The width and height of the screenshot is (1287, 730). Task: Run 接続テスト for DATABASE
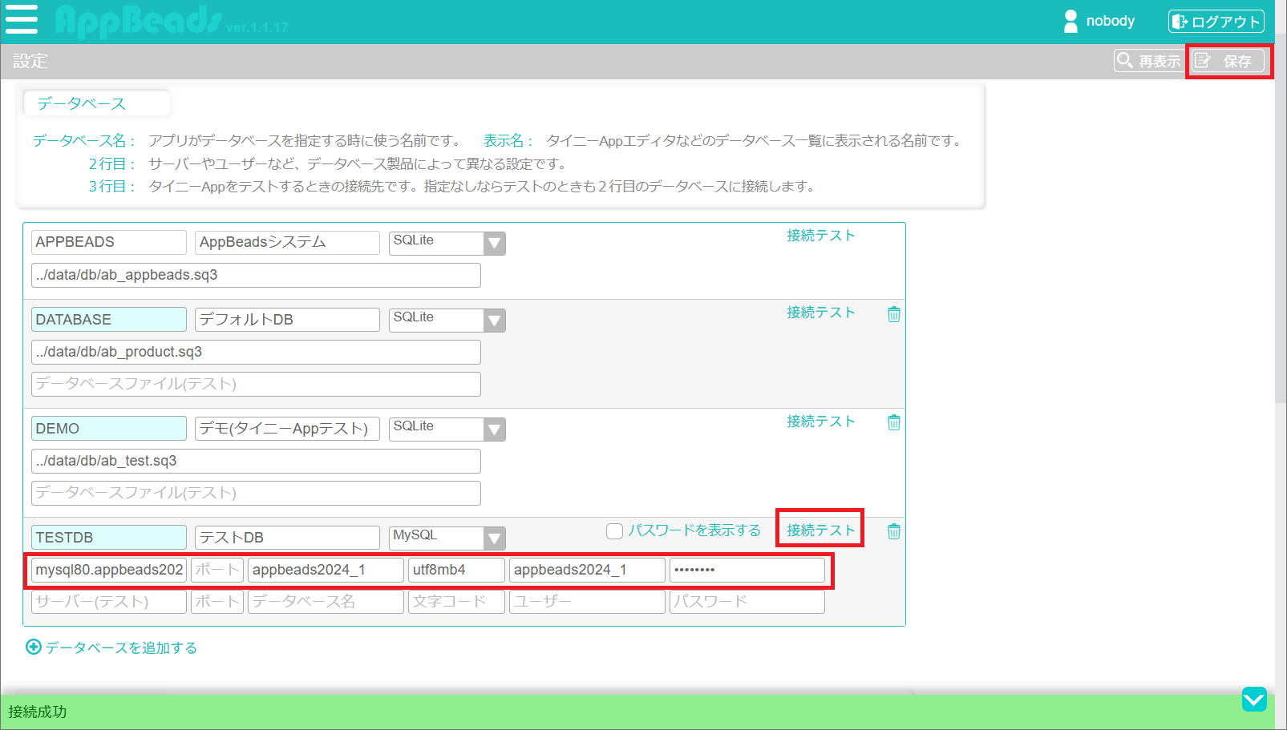coord(820,313)
